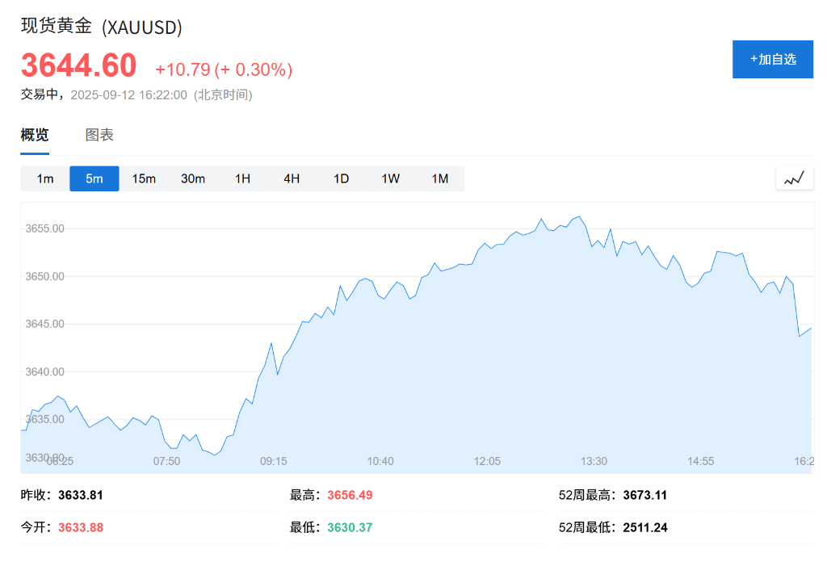The width and height of the screenshot is (827, 562).
Task: Click the +加自选 watchlist button
Action: click(x=772, y=59)
